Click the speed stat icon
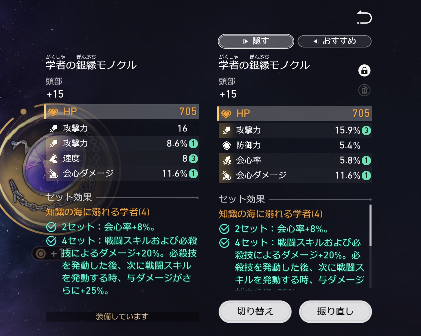This screenshot has height=336, width=421. pos(54,159)
